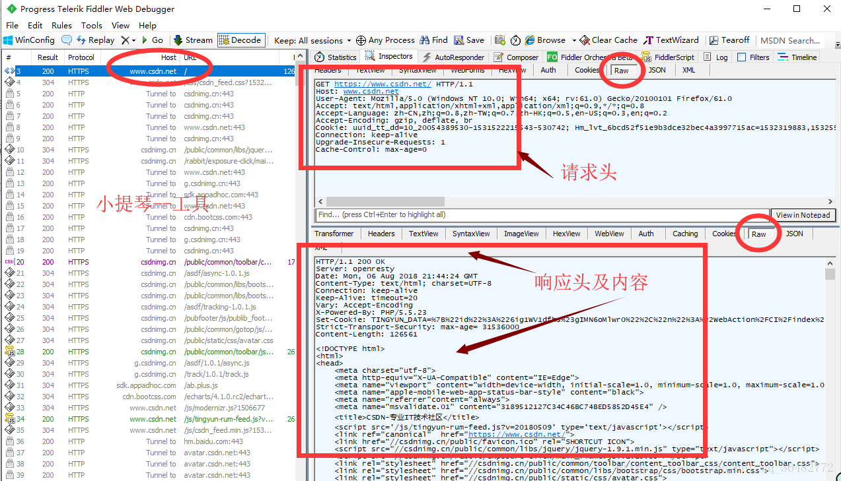Viewport: 841px width, 481px height.
Task: Click the timer clock toolbar icon
Action: (515, 40)
